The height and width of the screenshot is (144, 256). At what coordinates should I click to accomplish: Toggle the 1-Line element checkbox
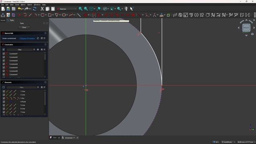coord(4,91)
